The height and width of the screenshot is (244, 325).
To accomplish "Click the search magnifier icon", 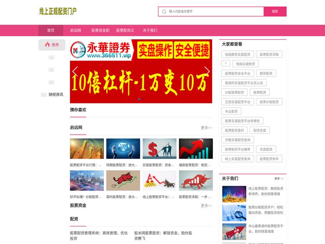I will click(x=164, y=12).
